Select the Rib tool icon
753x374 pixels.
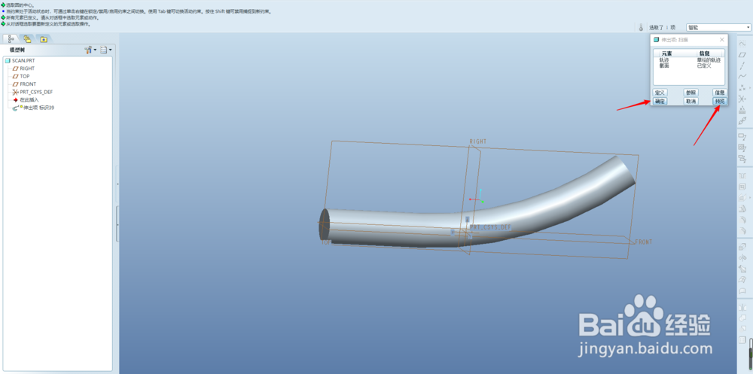742,198
